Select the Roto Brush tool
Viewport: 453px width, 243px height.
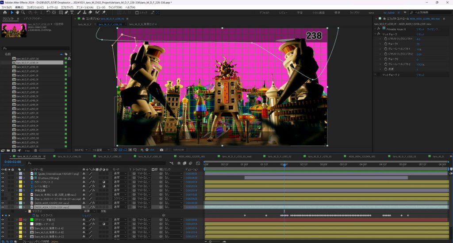click(97, 12)
